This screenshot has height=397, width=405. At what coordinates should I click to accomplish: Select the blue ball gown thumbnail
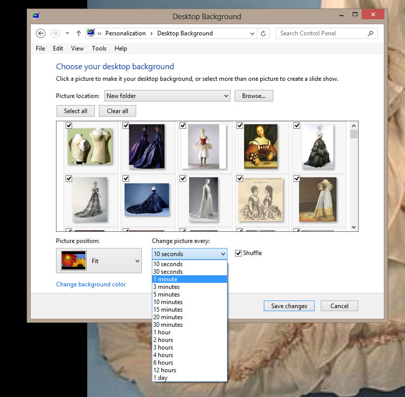click(x=147, y=199)
